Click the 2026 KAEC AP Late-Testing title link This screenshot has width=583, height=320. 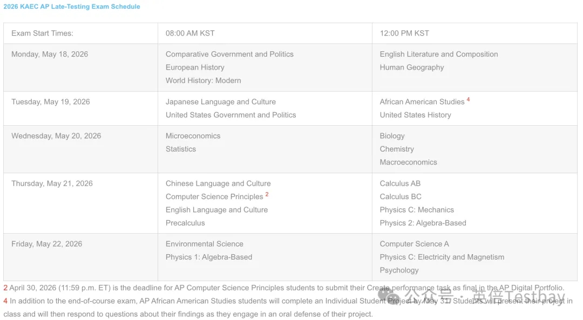coord(72,6)
